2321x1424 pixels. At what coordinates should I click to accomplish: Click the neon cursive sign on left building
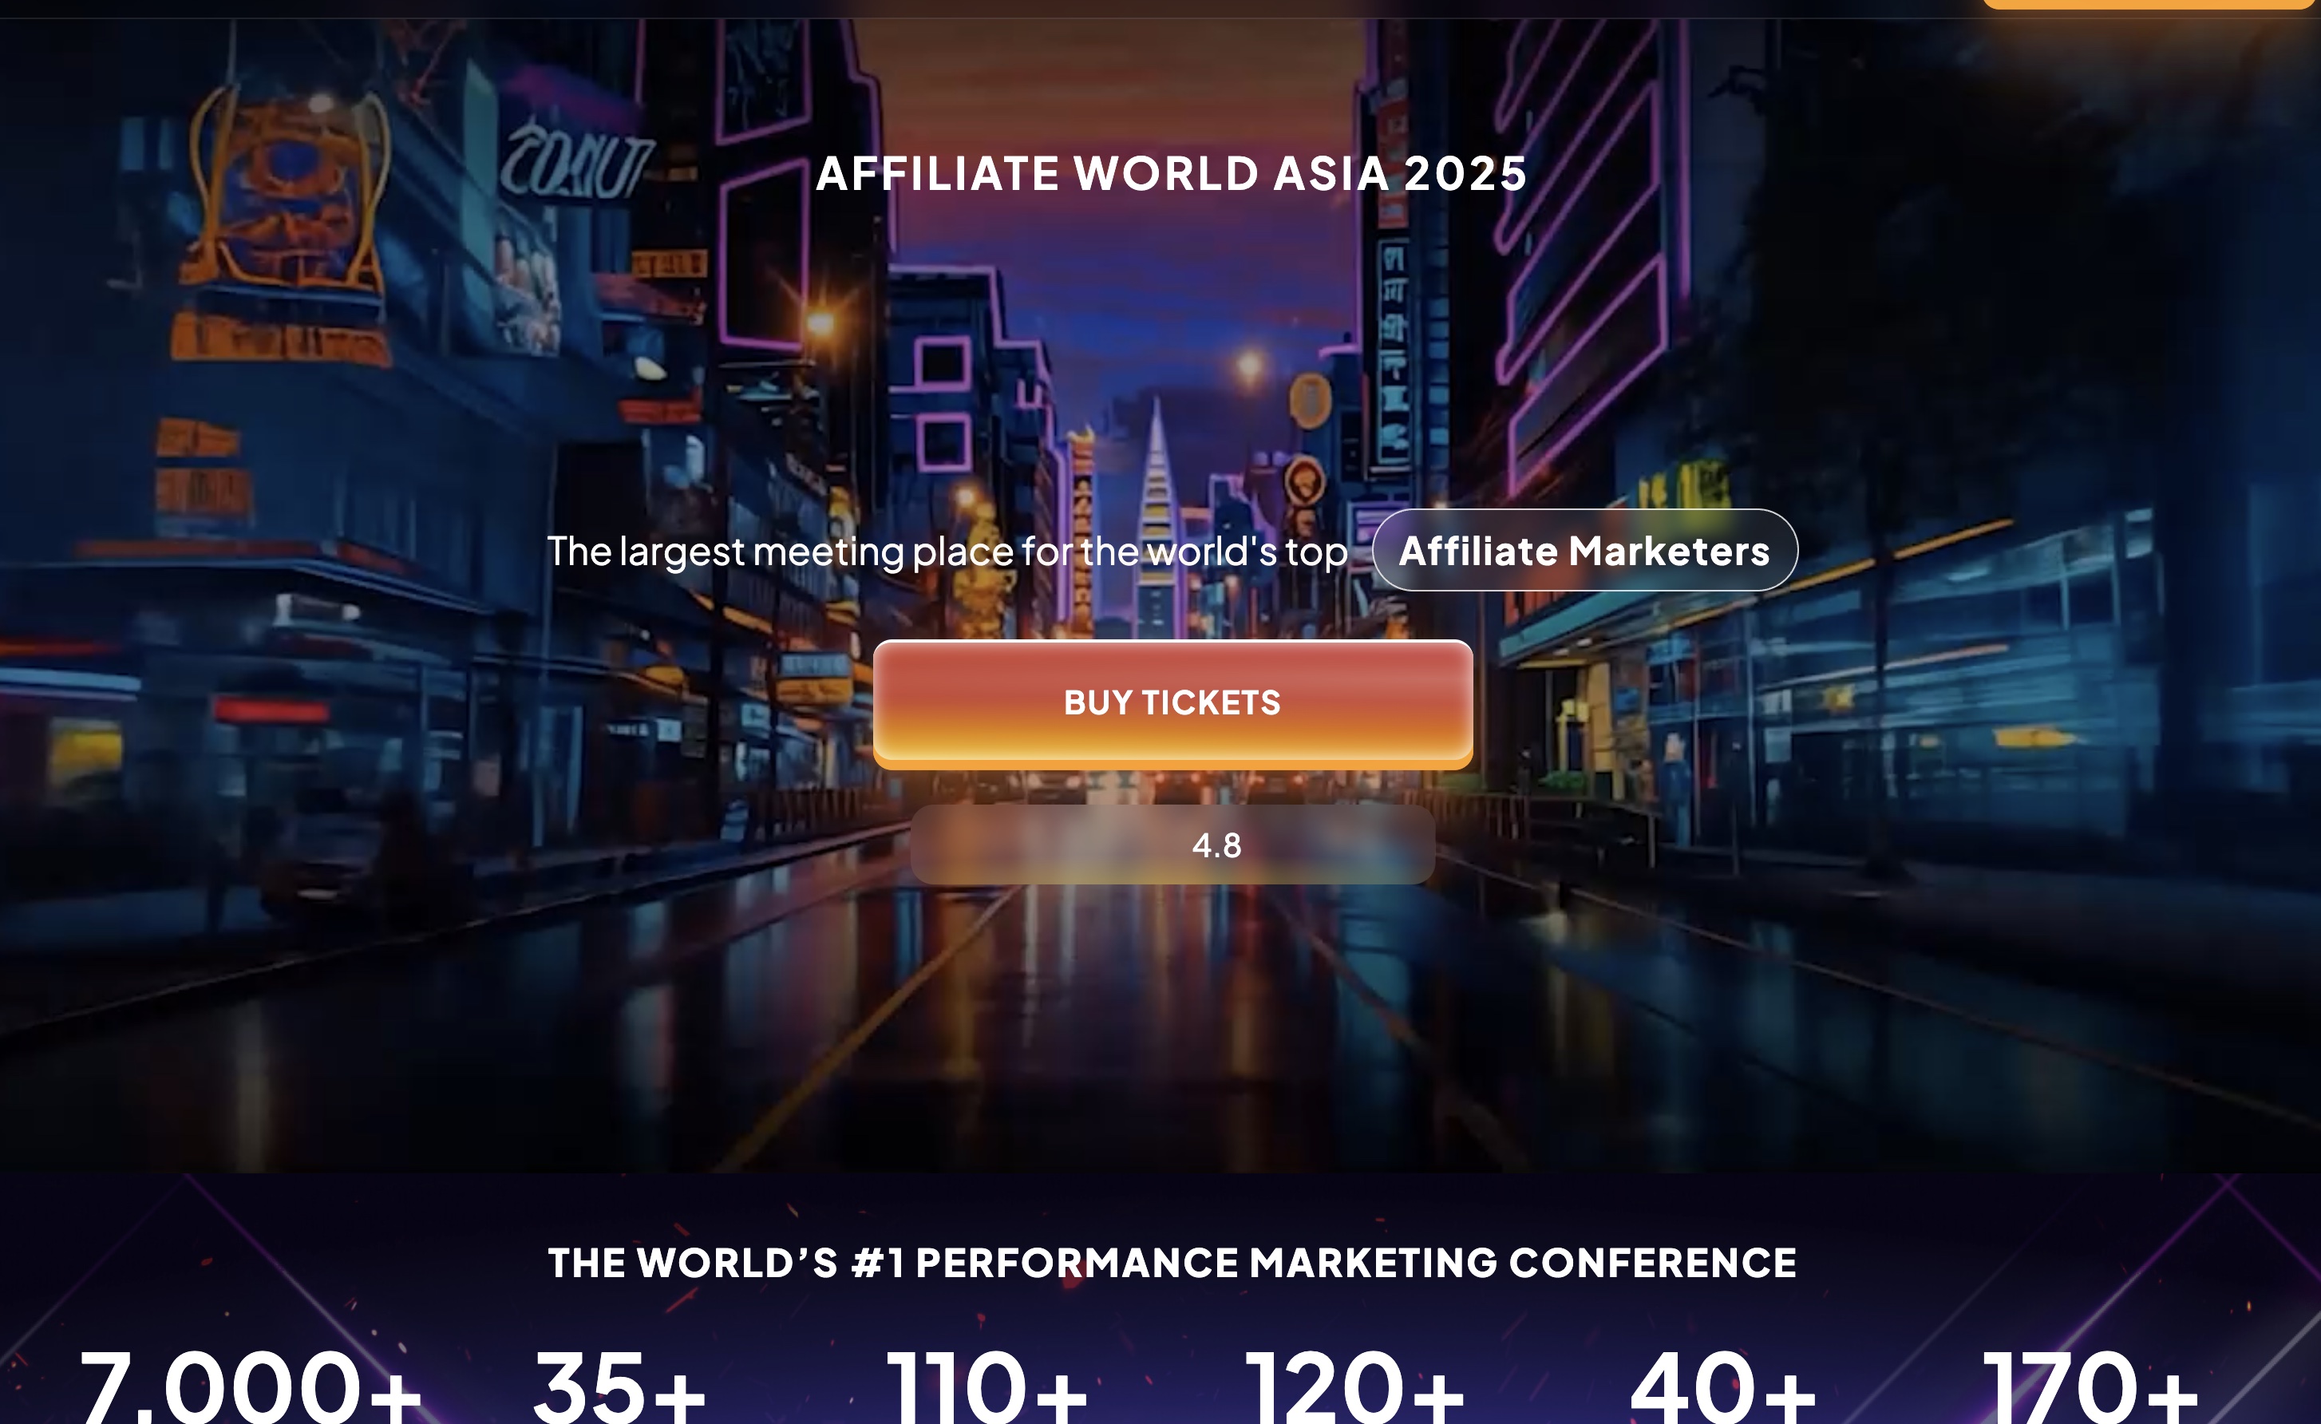tap(576, 163)
